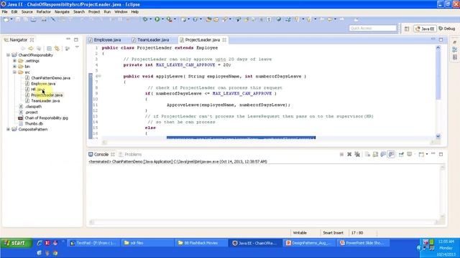Minimize the Navigator panel
This screenshot has height=258, width=460.
point(68,39)
